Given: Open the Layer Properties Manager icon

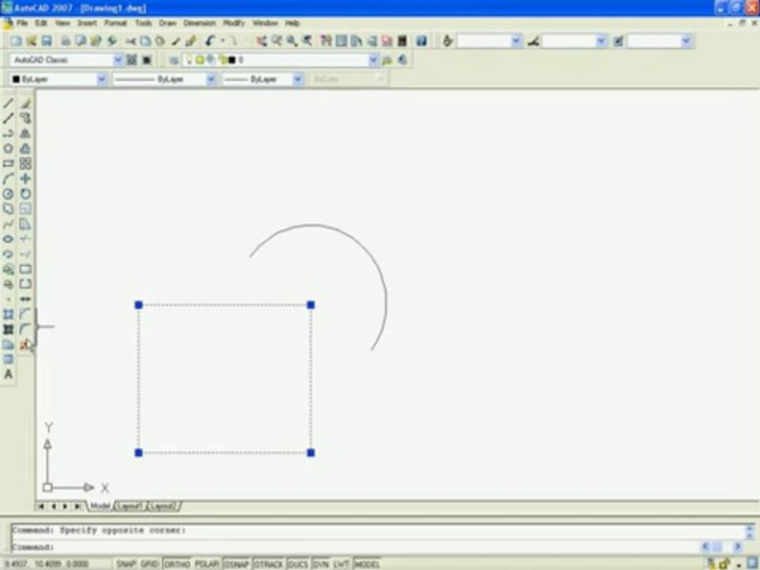Looking at the screenshot, I should pyautogui.click(x=174, y=60).
